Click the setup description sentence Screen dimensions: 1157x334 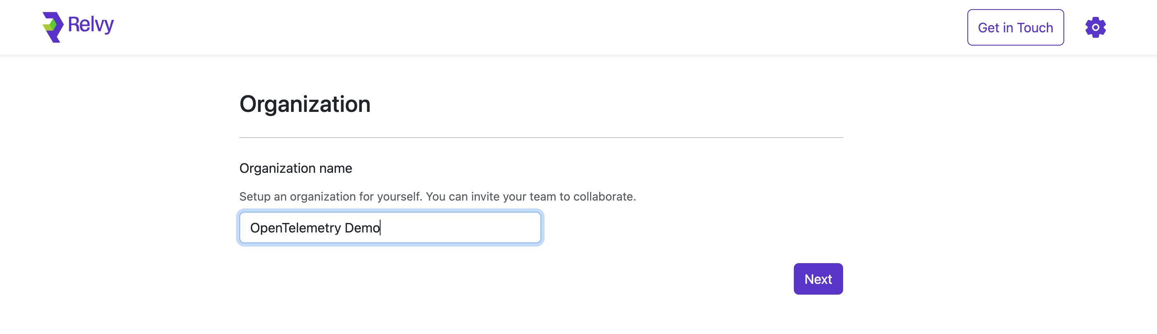437,196
